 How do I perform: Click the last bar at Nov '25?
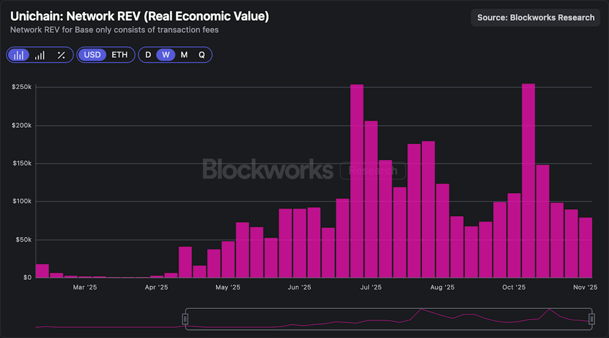pyautogui.click(x=585, y=248)
